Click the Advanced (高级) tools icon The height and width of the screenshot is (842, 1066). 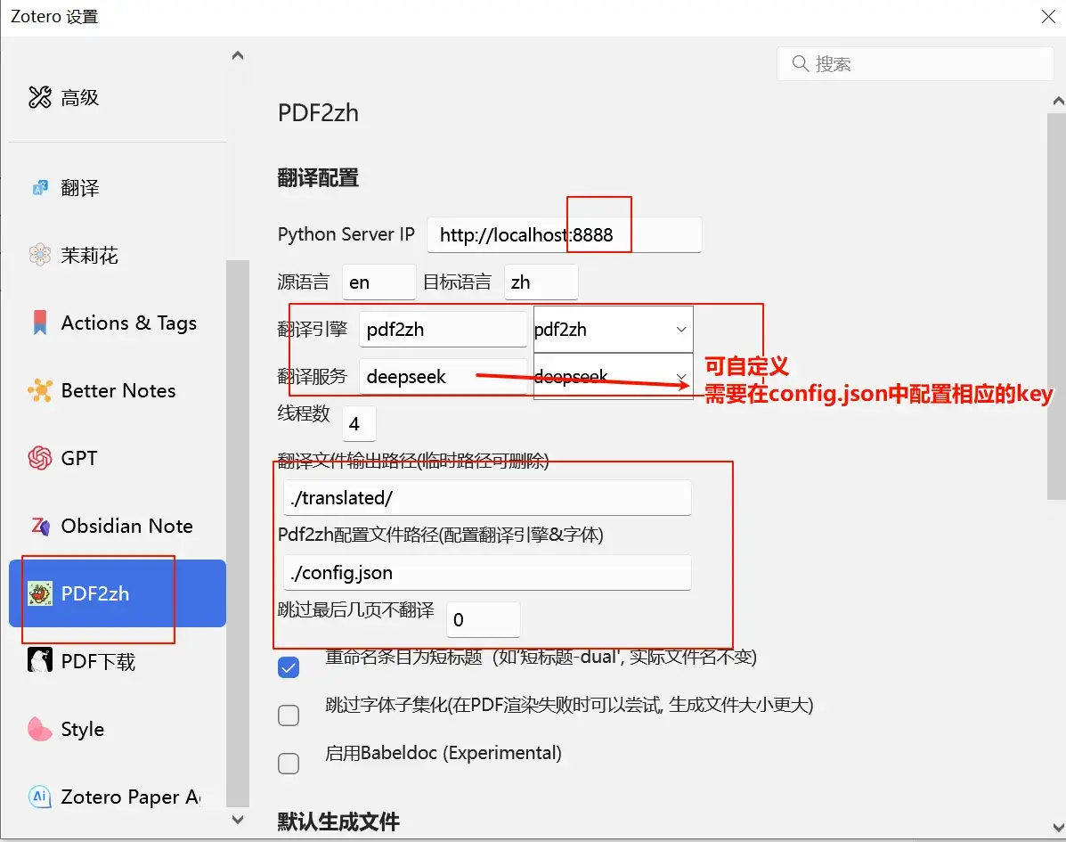[40, 97]
